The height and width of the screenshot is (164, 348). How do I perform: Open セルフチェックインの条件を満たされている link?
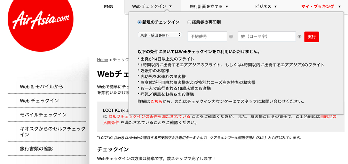pyautogui.click(x=149, y=116)
